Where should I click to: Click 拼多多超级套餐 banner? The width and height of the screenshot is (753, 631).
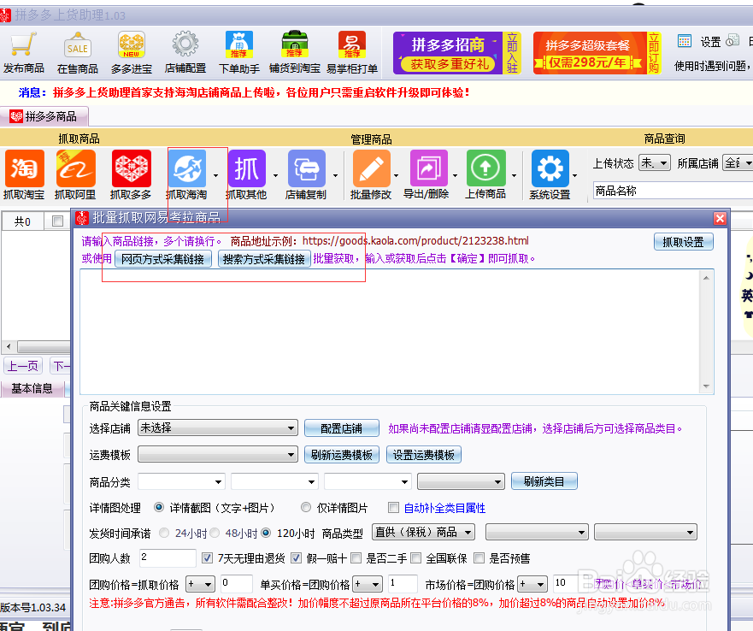point(597,53)
